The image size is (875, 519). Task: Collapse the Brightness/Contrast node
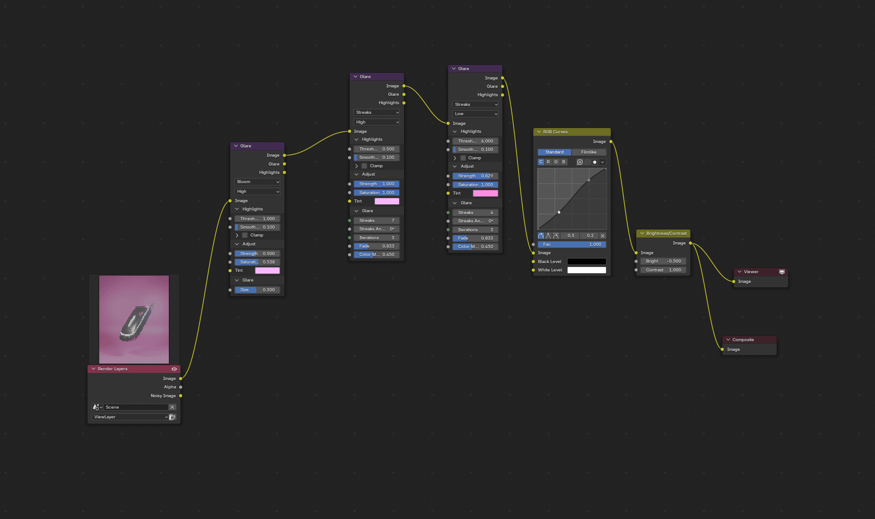pyautogui.click(x=642, y=233)
